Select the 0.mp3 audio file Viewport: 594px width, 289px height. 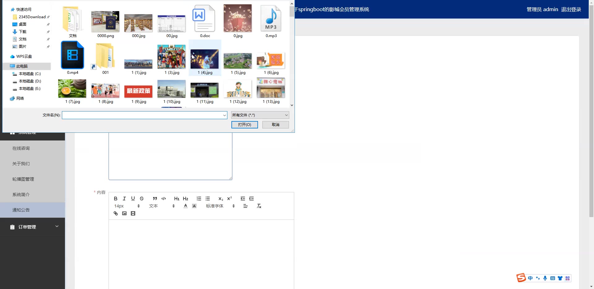(x=271, y=22)
